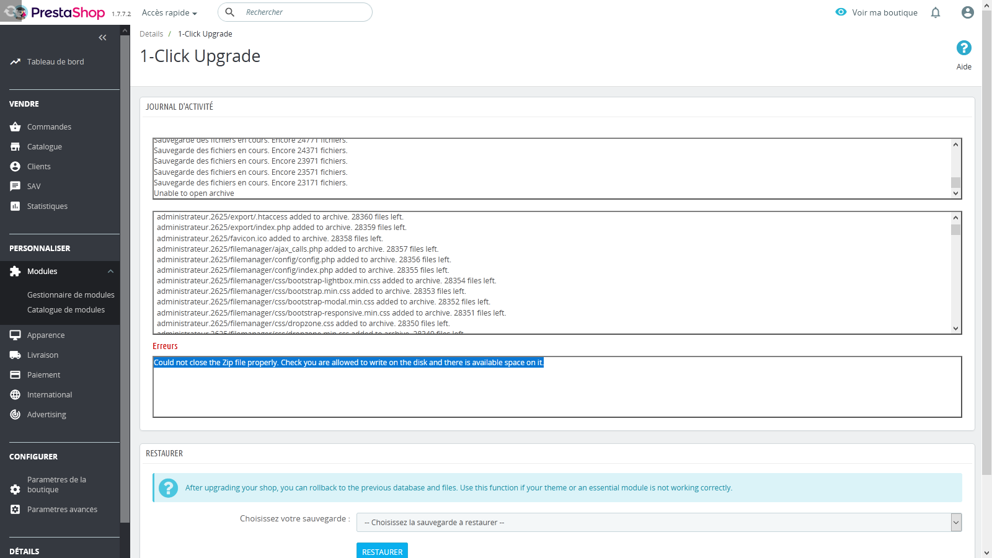Click the Statistiques bar chart icon

point(15,206)
